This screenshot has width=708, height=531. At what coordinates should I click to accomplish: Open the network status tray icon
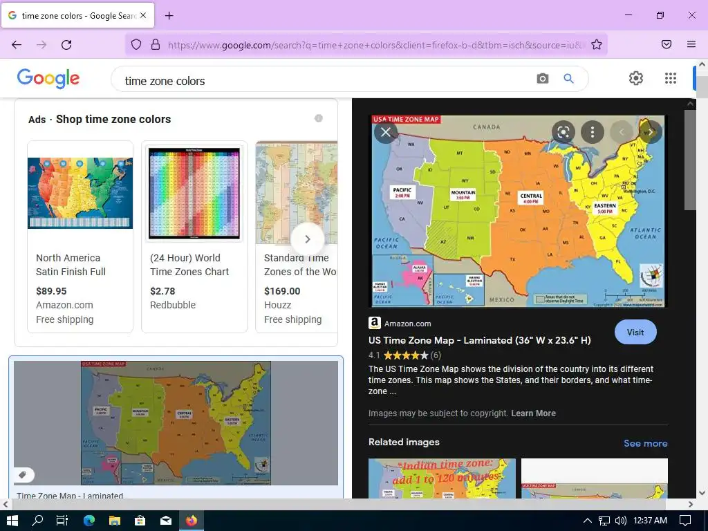point(604,521)
